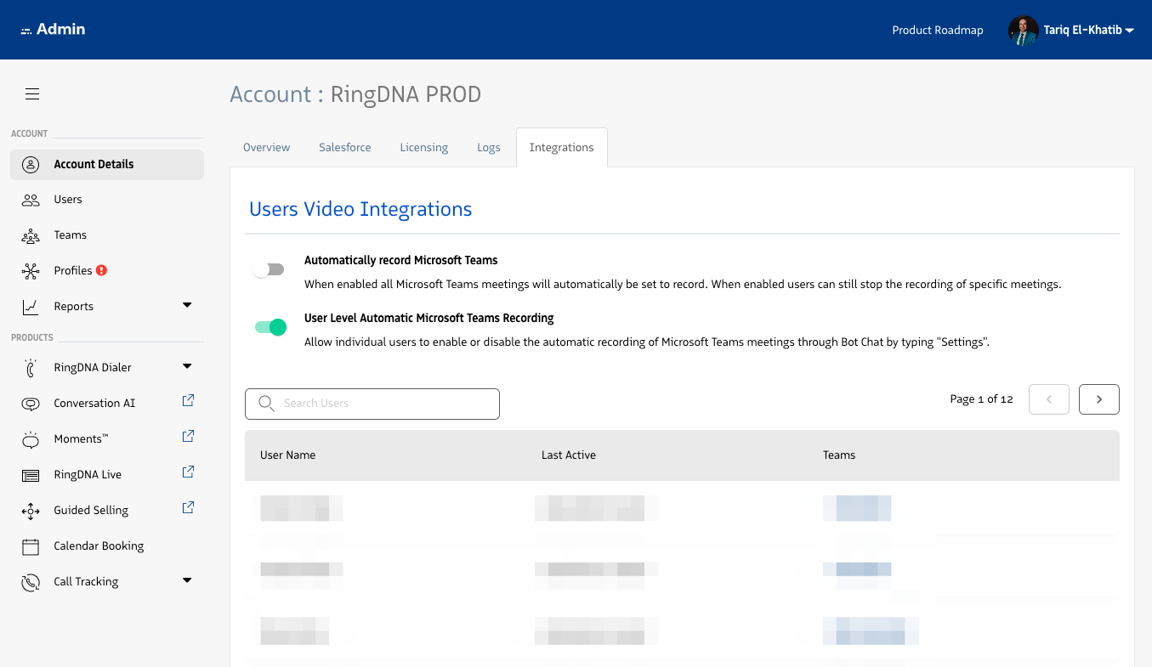
Task: Click the Calendar Booking calendar icon
Action: coord(31,546)
